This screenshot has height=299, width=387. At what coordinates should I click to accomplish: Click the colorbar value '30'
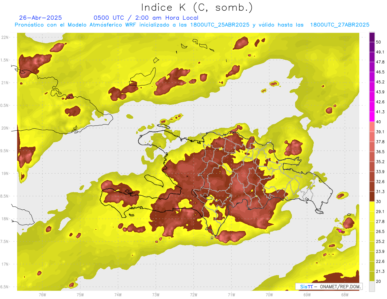click(x=379, y=202)
